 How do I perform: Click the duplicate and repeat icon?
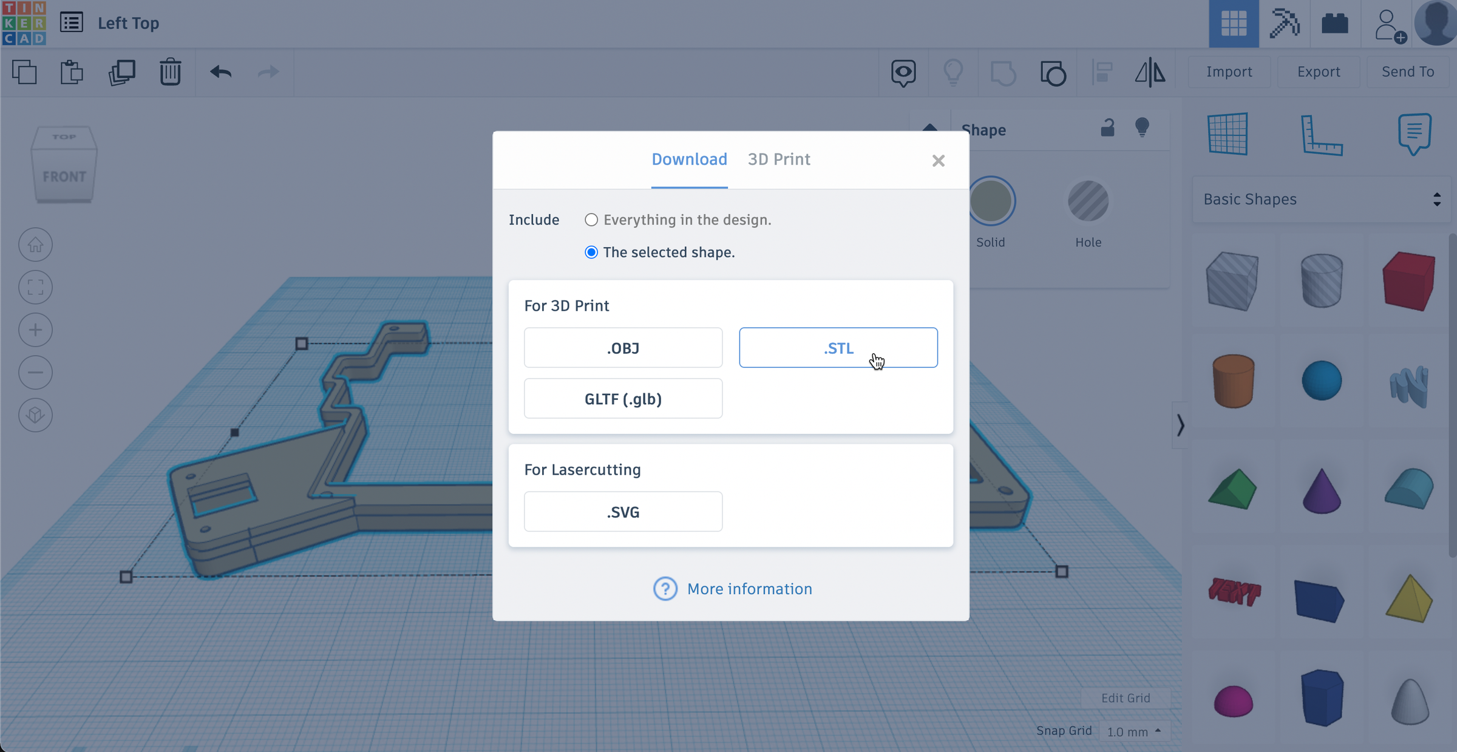pyautogui.click(x=122, y=72)
